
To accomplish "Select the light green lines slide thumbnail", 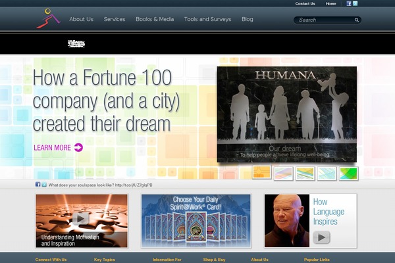I will tap(327, 174).
